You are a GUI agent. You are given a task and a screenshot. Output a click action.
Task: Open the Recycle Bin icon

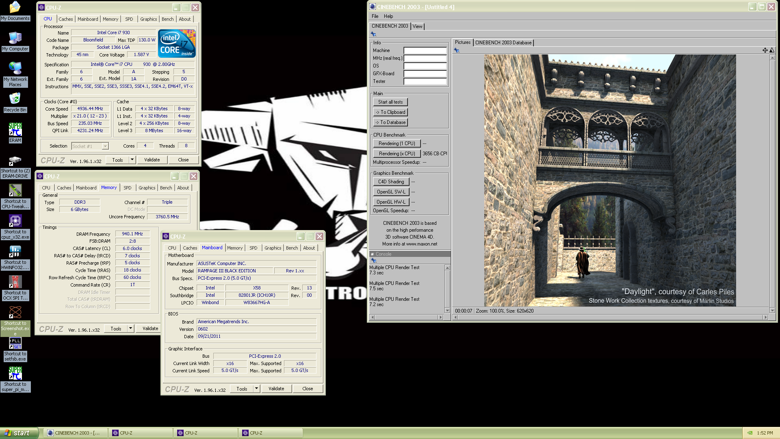click(15, 102)
